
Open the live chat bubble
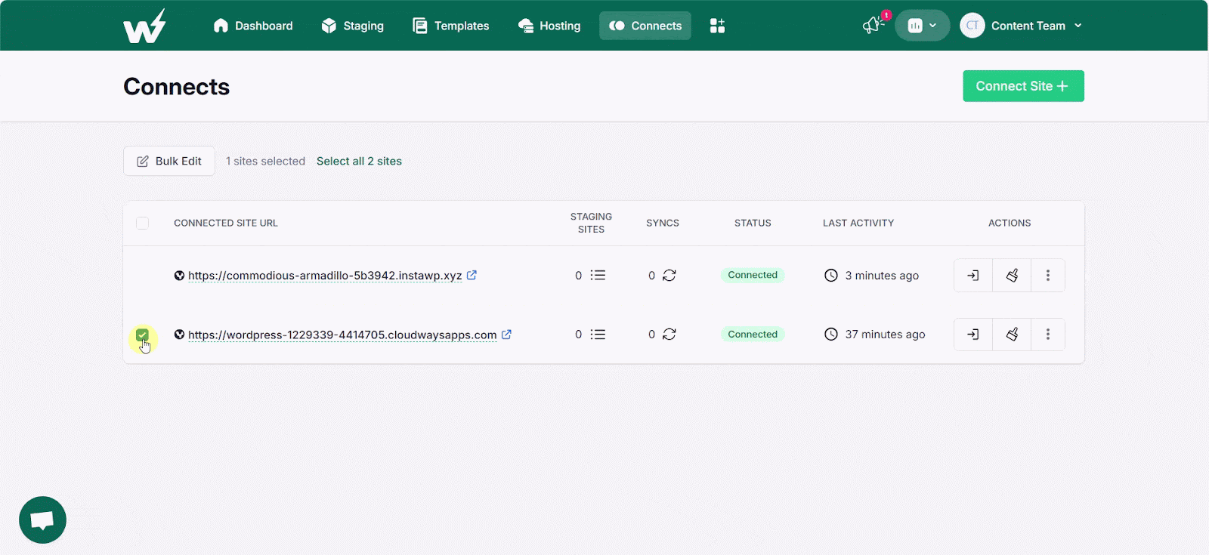pos(42,520)
